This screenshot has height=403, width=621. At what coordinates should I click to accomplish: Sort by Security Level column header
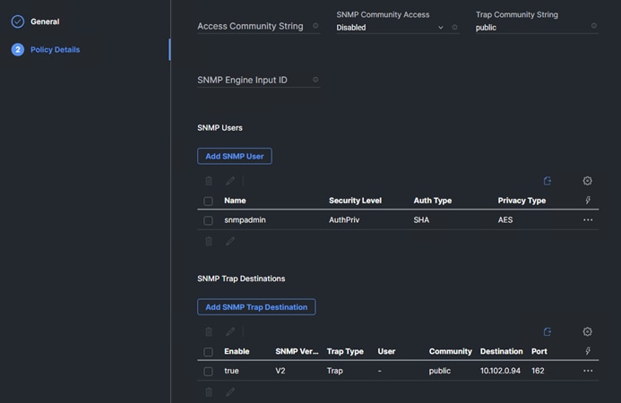[x=355, y=201]
